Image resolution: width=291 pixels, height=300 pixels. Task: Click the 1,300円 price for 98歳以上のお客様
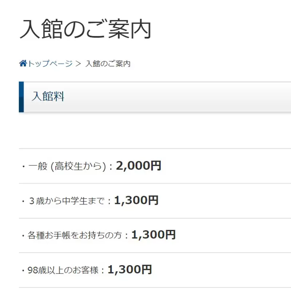click(x=129, y=269)
